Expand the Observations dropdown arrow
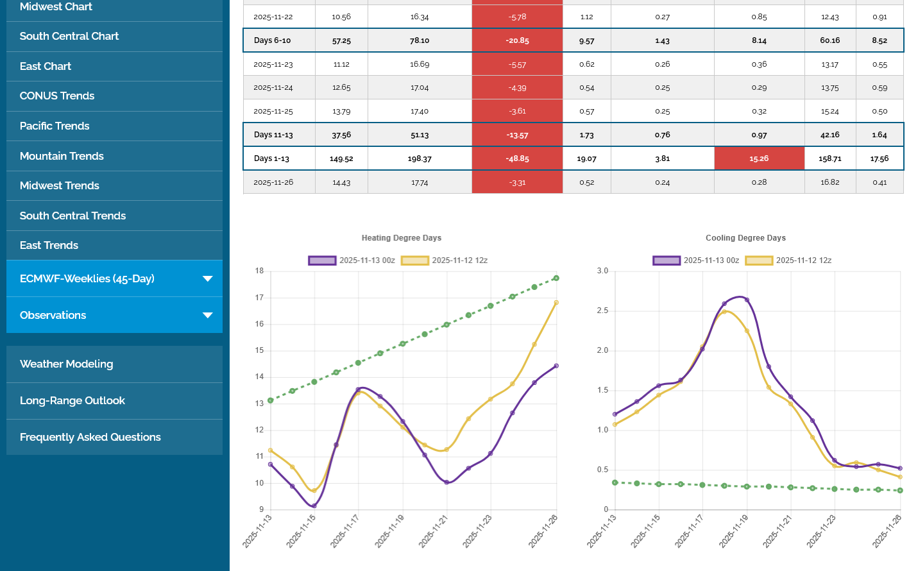918x571 pixels. click(207, 315)
